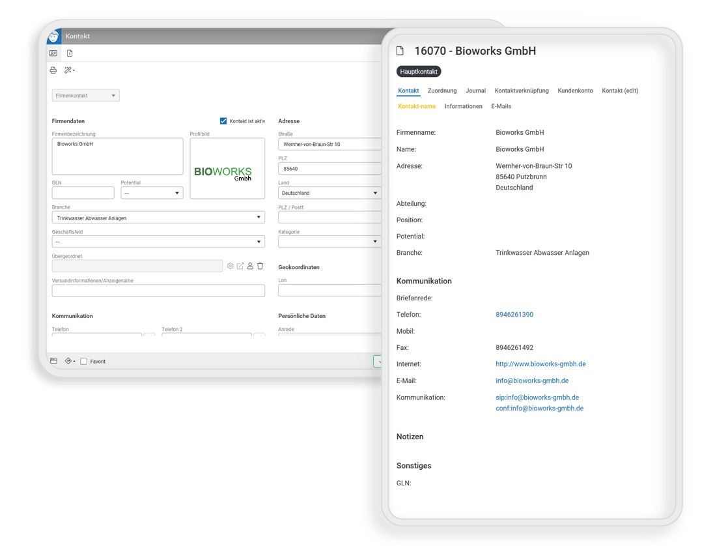This screenshot has width=715, height=546.
Task: Select the Kontaktverknüpfung tab
Action: [522, 91]
